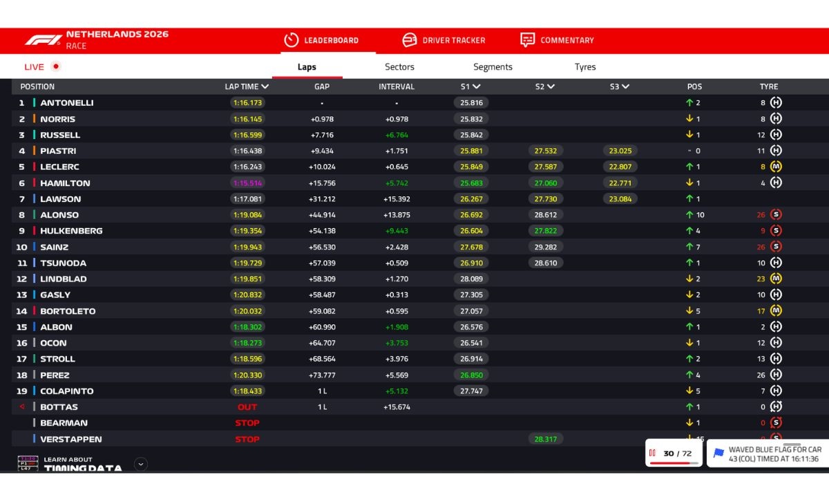Click Antonelli's hard tyre icon
The image size is (829, 504).
[x=776, y=102]
